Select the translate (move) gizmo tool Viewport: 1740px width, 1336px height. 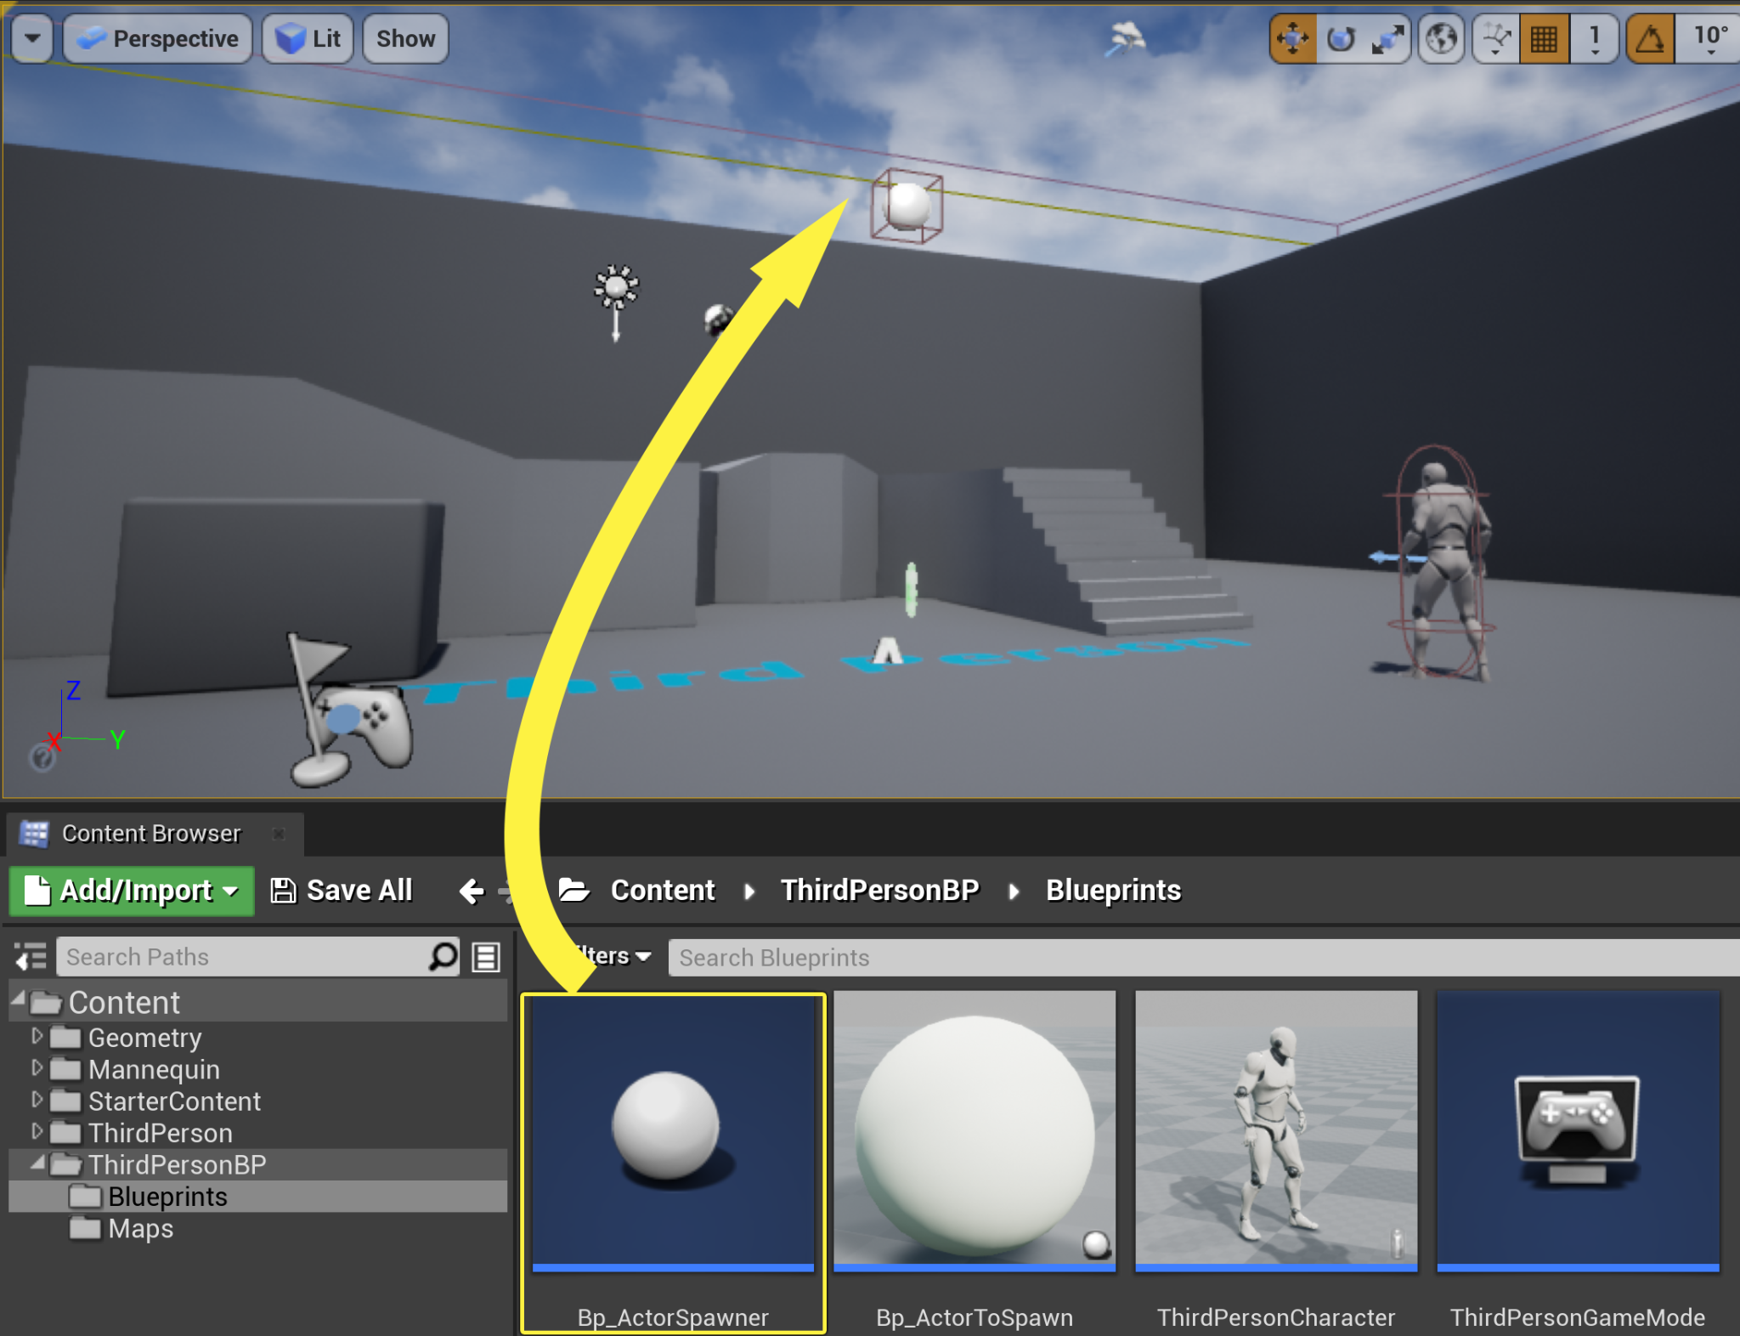tap(1292, 39)
